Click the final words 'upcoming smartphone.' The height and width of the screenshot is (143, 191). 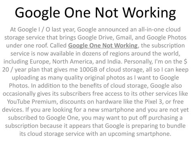click(x=140, y=134)
